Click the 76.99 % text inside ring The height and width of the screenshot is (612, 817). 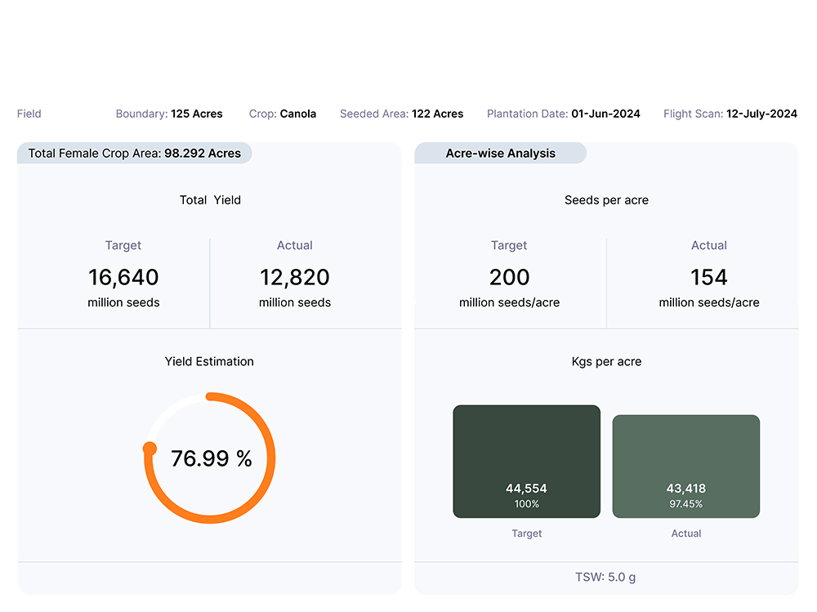[211, 458]
